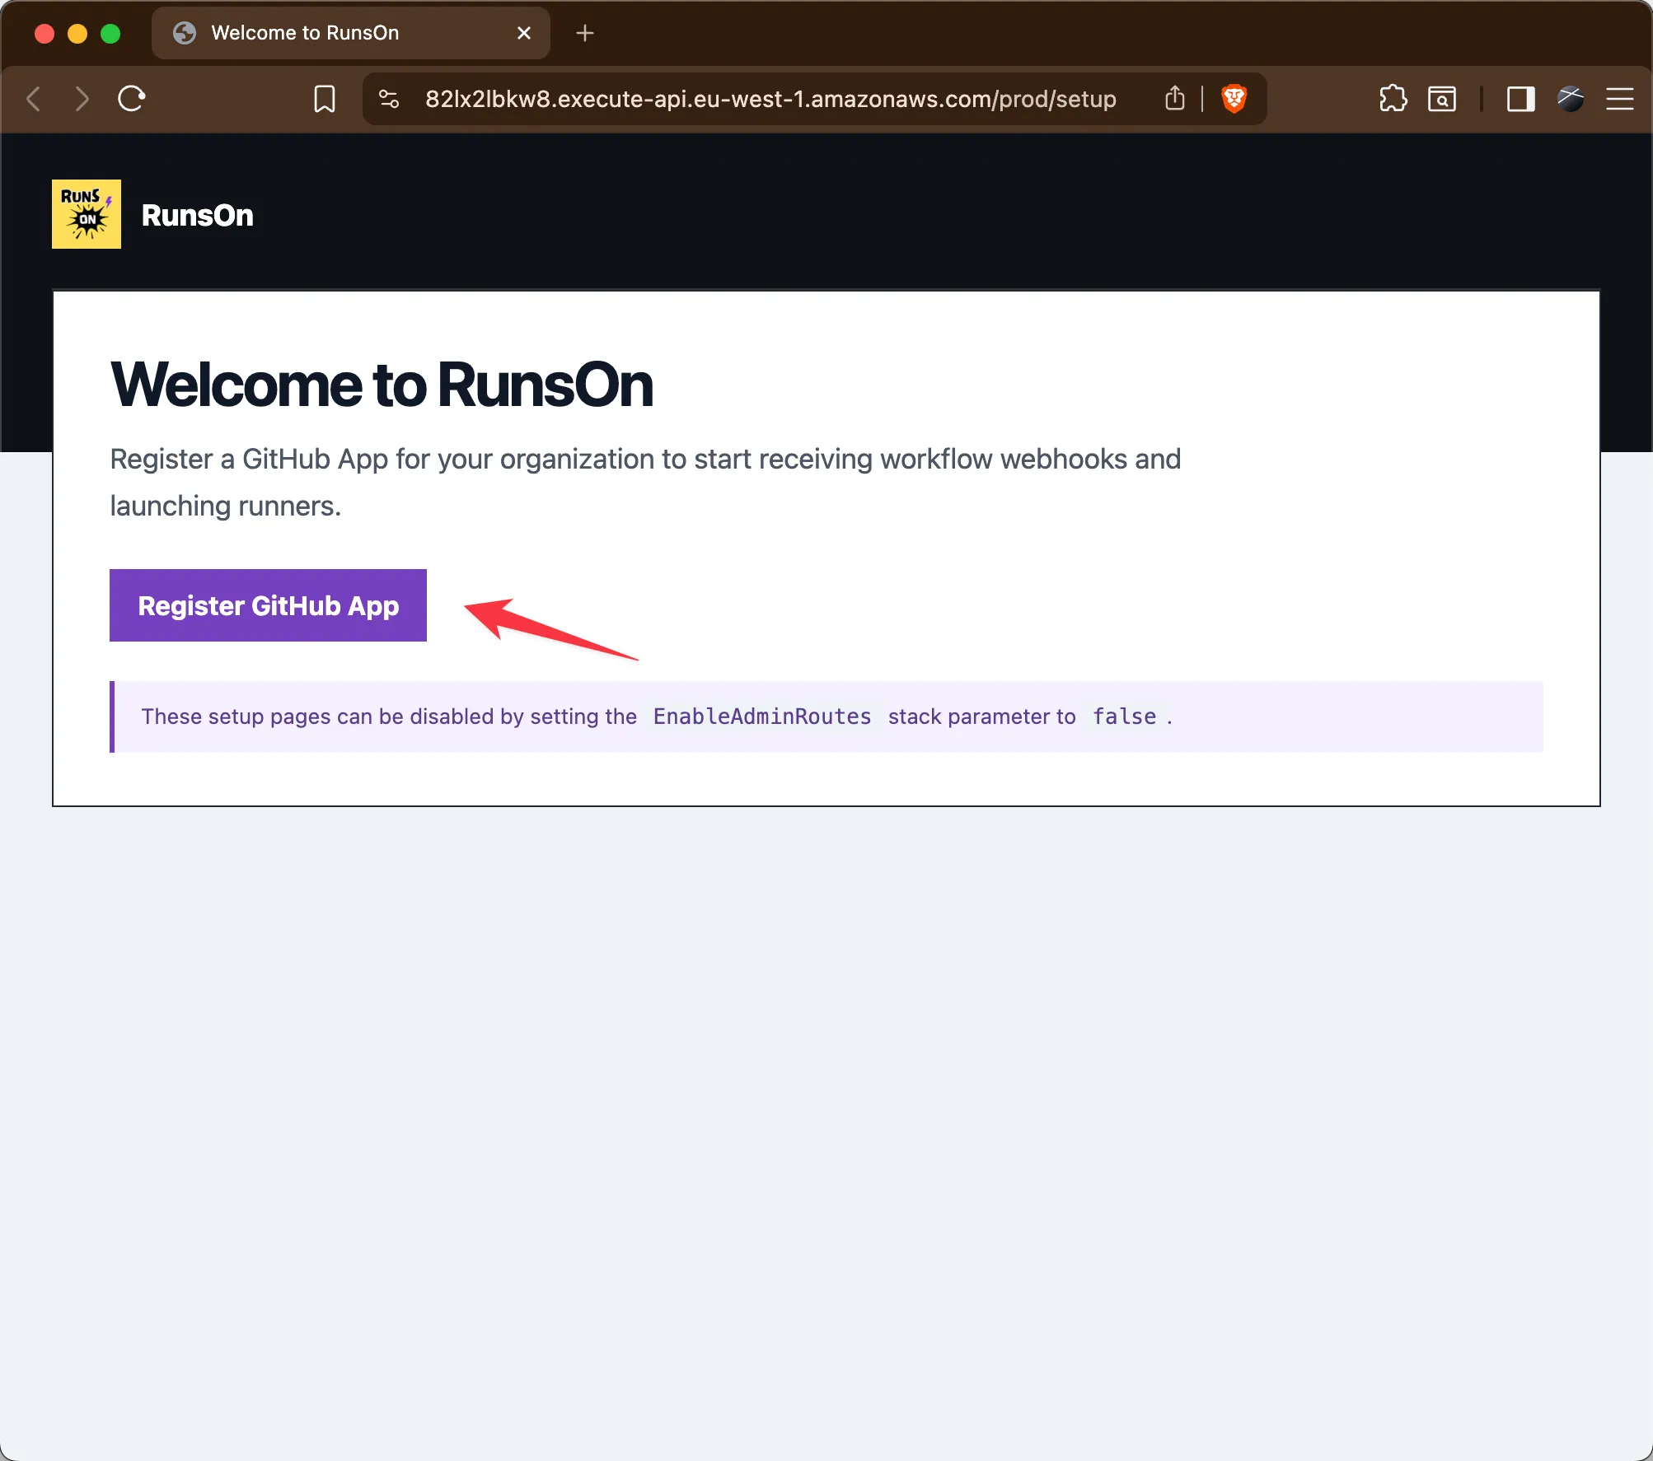
Task: Open the tab search window icon
Action: [1442, 99]
